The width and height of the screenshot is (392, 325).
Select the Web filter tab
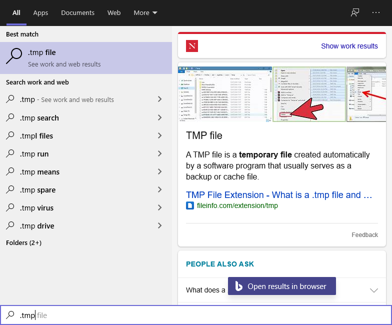coord(114,13)
